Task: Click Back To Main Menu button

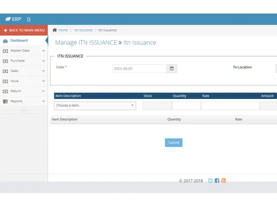Action: click(24, 30)
